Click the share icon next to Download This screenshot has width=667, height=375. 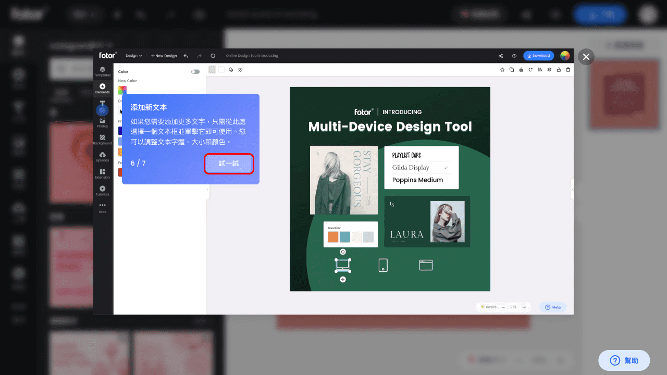click(500, 56)
